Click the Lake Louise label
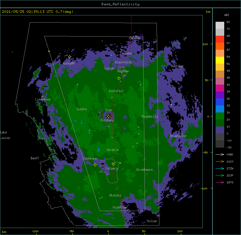 (x=5, y=135)
